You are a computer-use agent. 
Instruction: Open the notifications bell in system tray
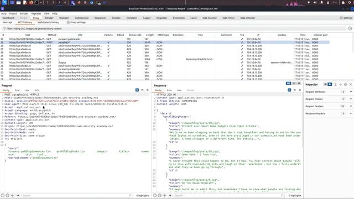coord(321,2)
